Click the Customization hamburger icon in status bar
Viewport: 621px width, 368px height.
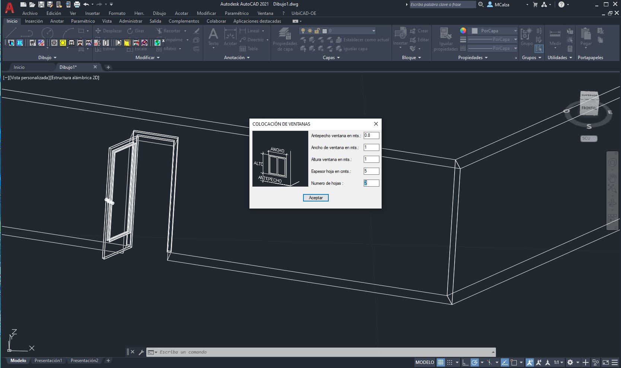(614, 362)
